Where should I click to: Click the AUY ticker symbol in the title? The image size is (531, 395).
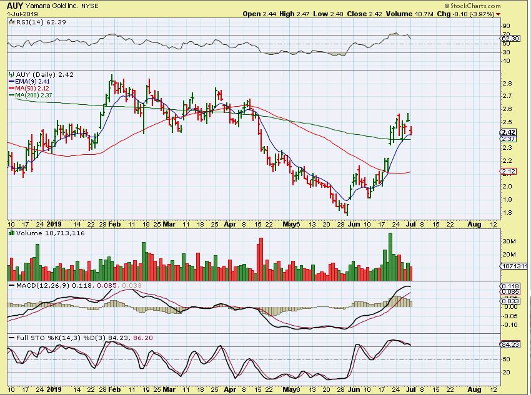click(x=15, y=6)
